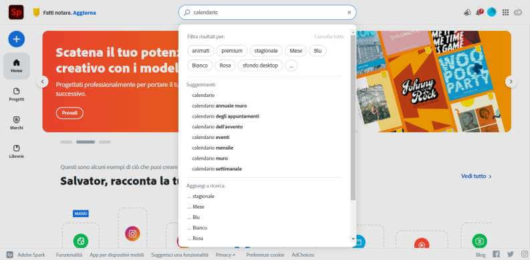This screenshot has height=260, width=530.
Task: Toggle the Blu filter chip
Action: click(317, 51)
